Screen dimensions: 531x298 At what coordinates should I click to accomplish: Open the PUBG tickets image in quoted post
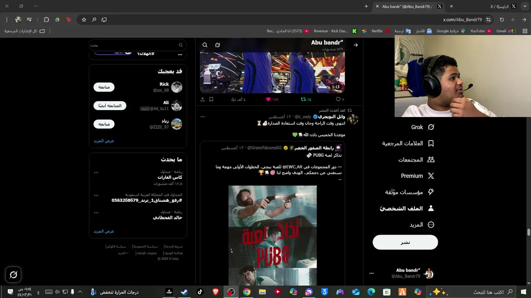[x=273, y=235]
